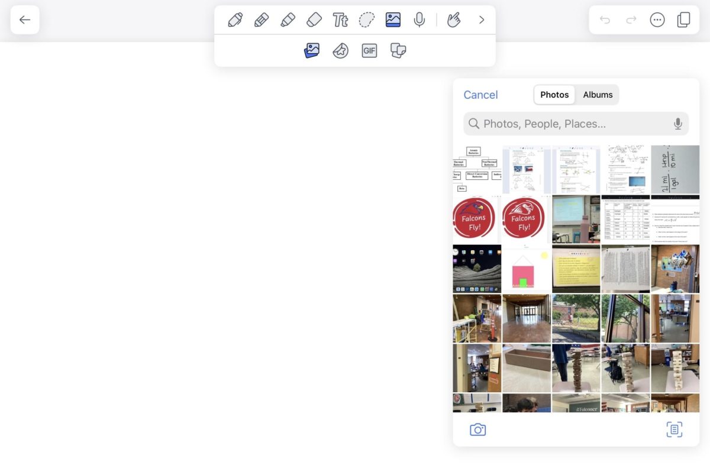Switch to the Photos tab

point(554,95)
